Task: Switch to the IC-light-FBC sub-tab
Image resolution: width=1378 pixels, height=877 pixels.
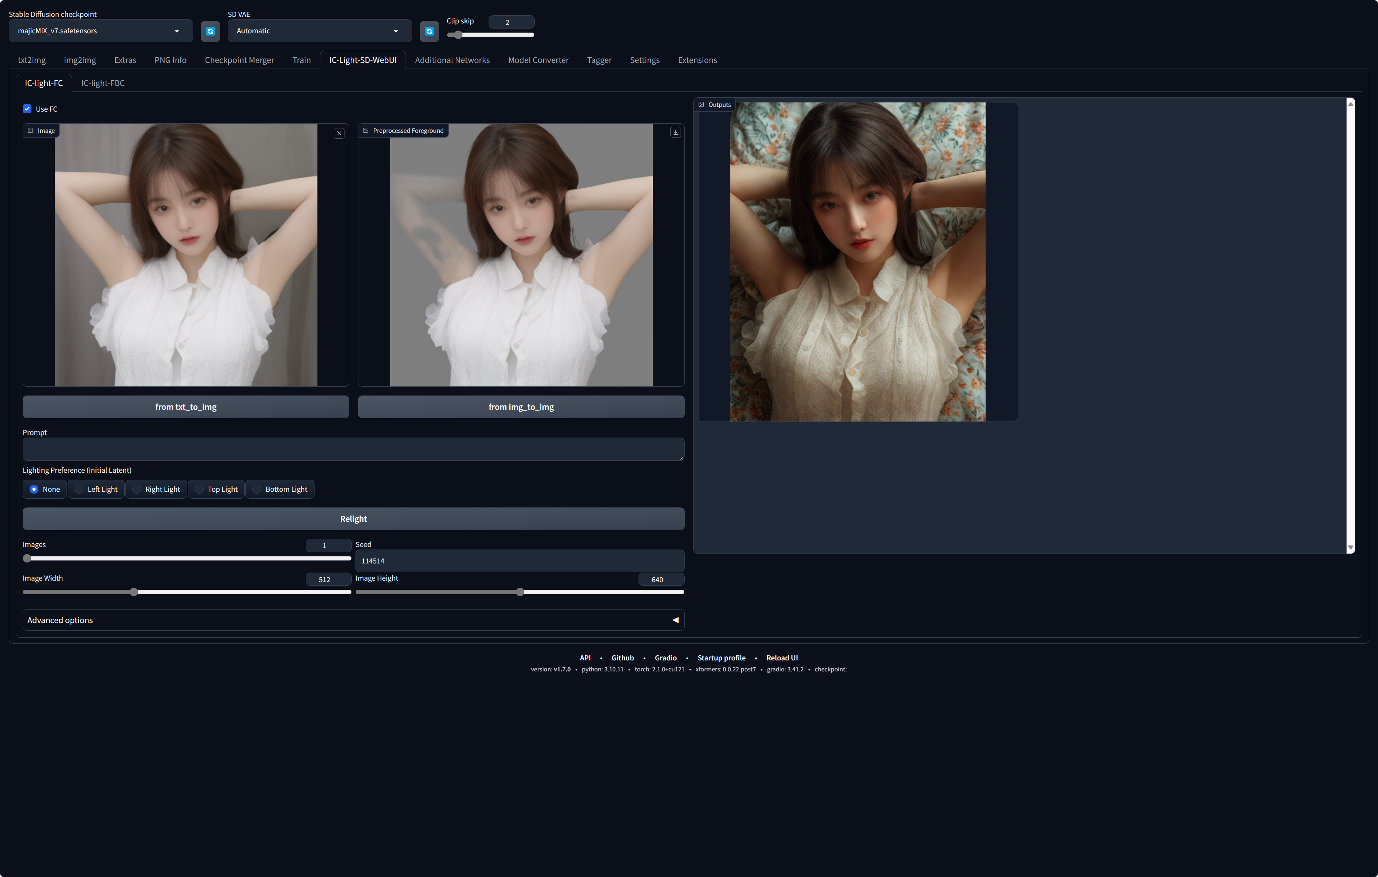Action: [103, 83]
